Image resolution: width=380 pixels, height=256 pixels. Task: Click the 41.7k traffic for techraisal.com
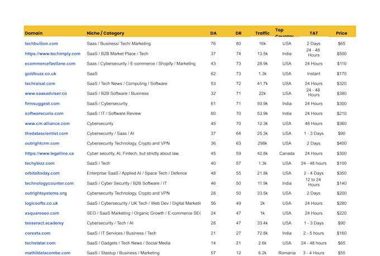(x=263, y=84)
